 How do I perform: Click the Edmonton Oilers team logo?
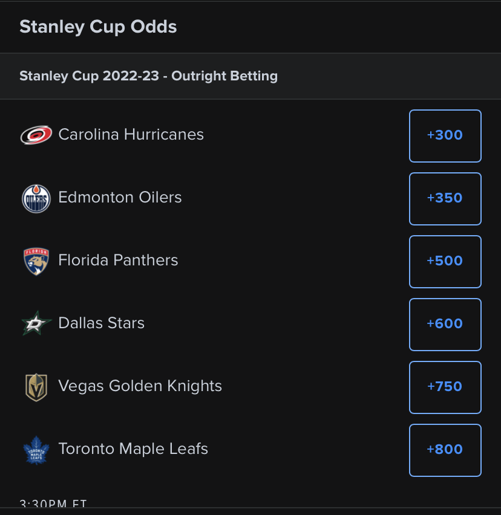pyautogui.click(x=36, y=199)
